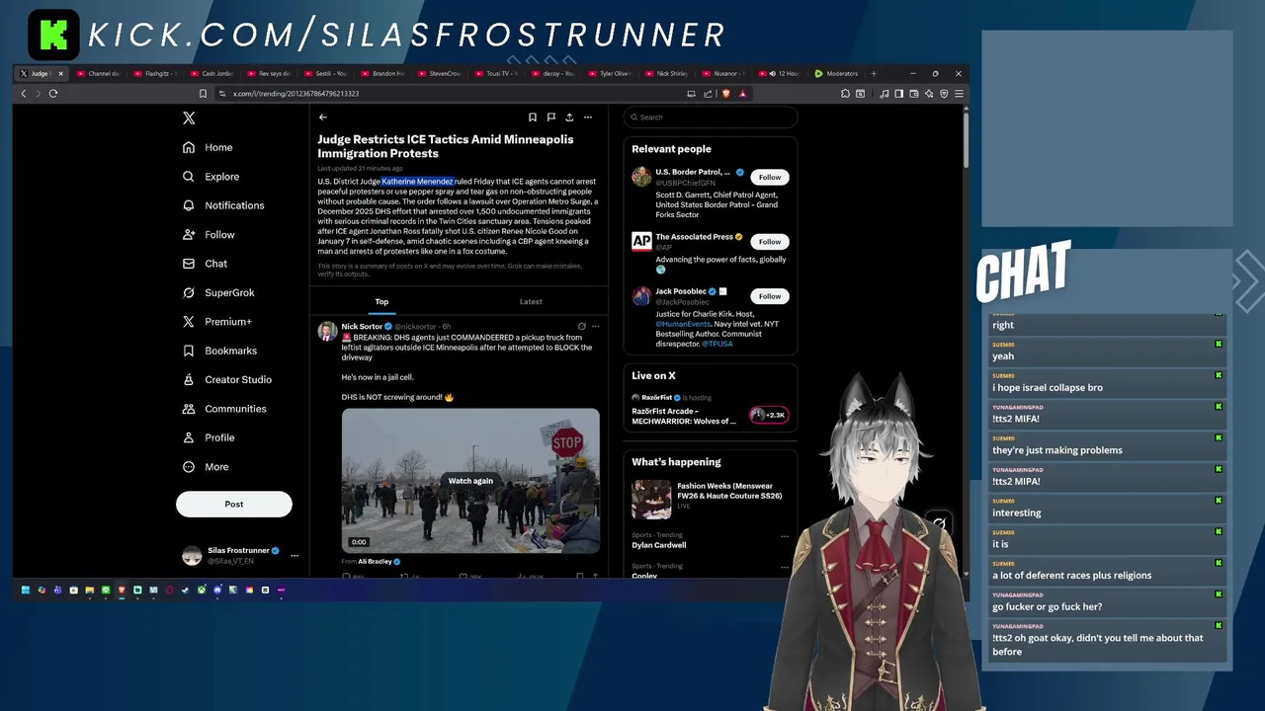Click the Brave Rewards triangle icon
This screenshot has width=1265, height=711.
click(x=742, y=94)
